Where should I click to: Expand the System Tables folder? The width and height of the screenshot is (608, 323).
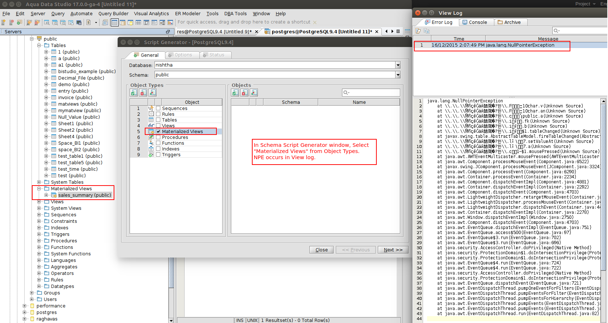pyautogui.click(x=39, y=182)
